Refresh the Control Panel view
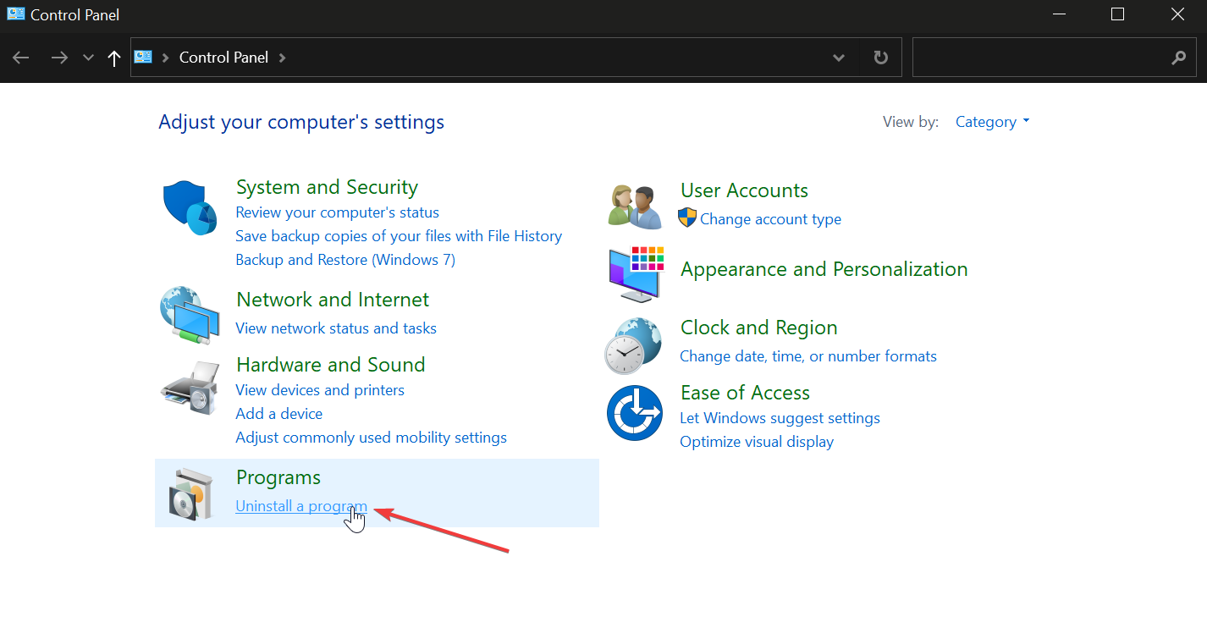Image resolution: width=1207 pixels, height=639 pixels. coord(880,58)
